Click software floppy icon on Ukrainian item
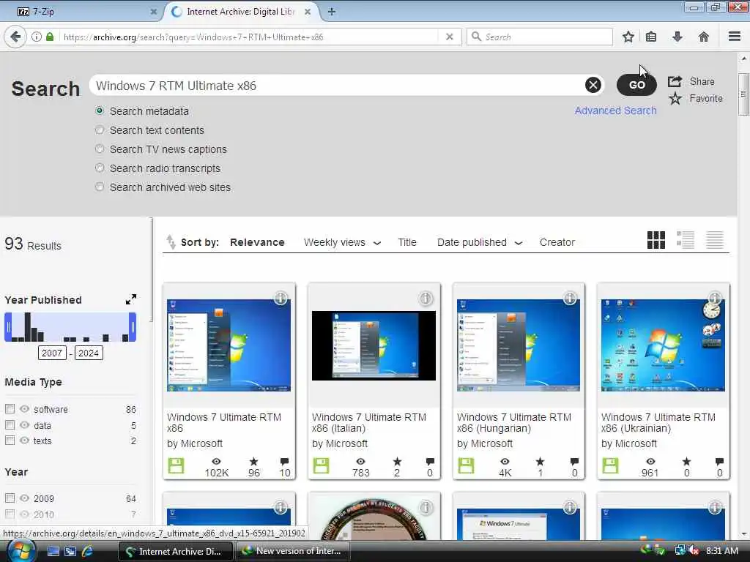The height and width of the screenshot is (562, 750). pyautogui.click(x=610, y=465)
